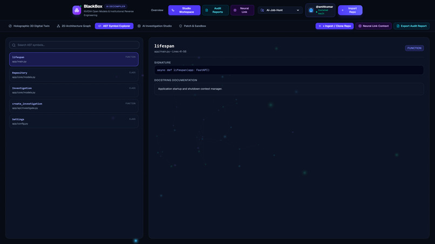
Task: Click the plus icon on Import Repo
Action: [343, 10]
